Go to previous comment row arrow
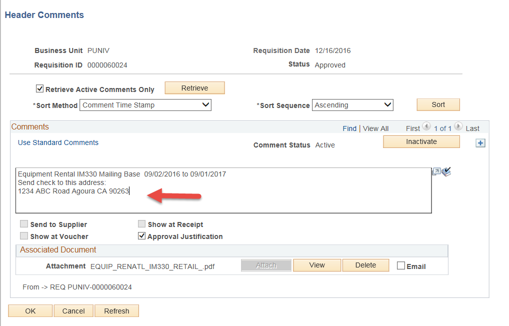The image size is (509, 326). (426, 127)
